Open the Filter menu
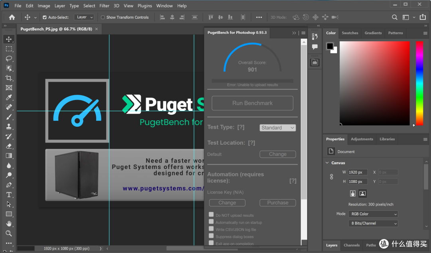Viewport: 431px width, 253px height. (x=104, y=6)
